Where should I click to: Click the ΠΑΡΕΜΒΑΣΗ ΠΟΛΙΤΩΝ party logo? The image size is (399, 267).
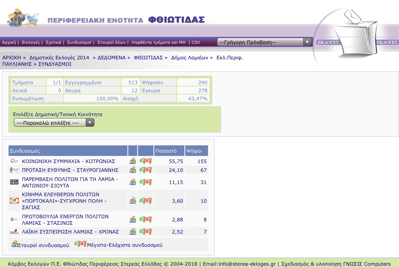tap(14, 182)
